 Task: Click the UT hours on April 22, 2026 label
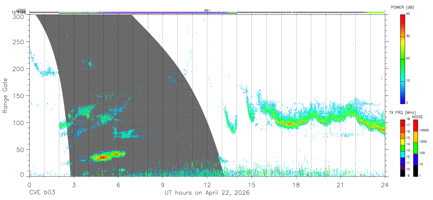pos(207,193)
